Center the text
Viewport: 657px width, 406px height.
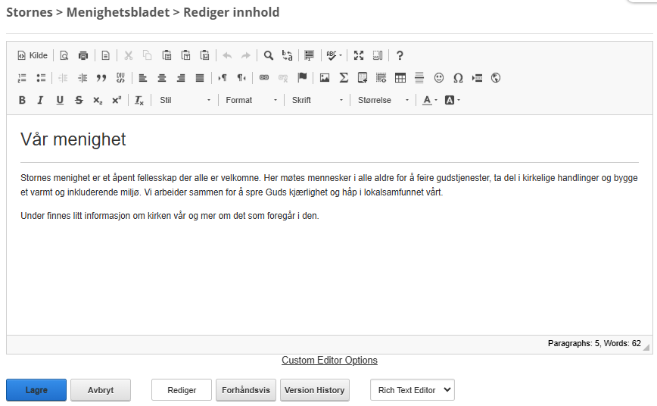click(162, 78)
